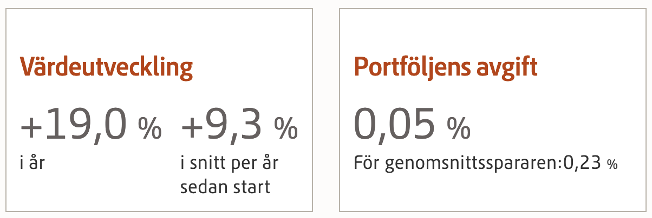Click small percent sign after 0,23
This screenshot has width=652, height=218.
[x=612, y=165]
